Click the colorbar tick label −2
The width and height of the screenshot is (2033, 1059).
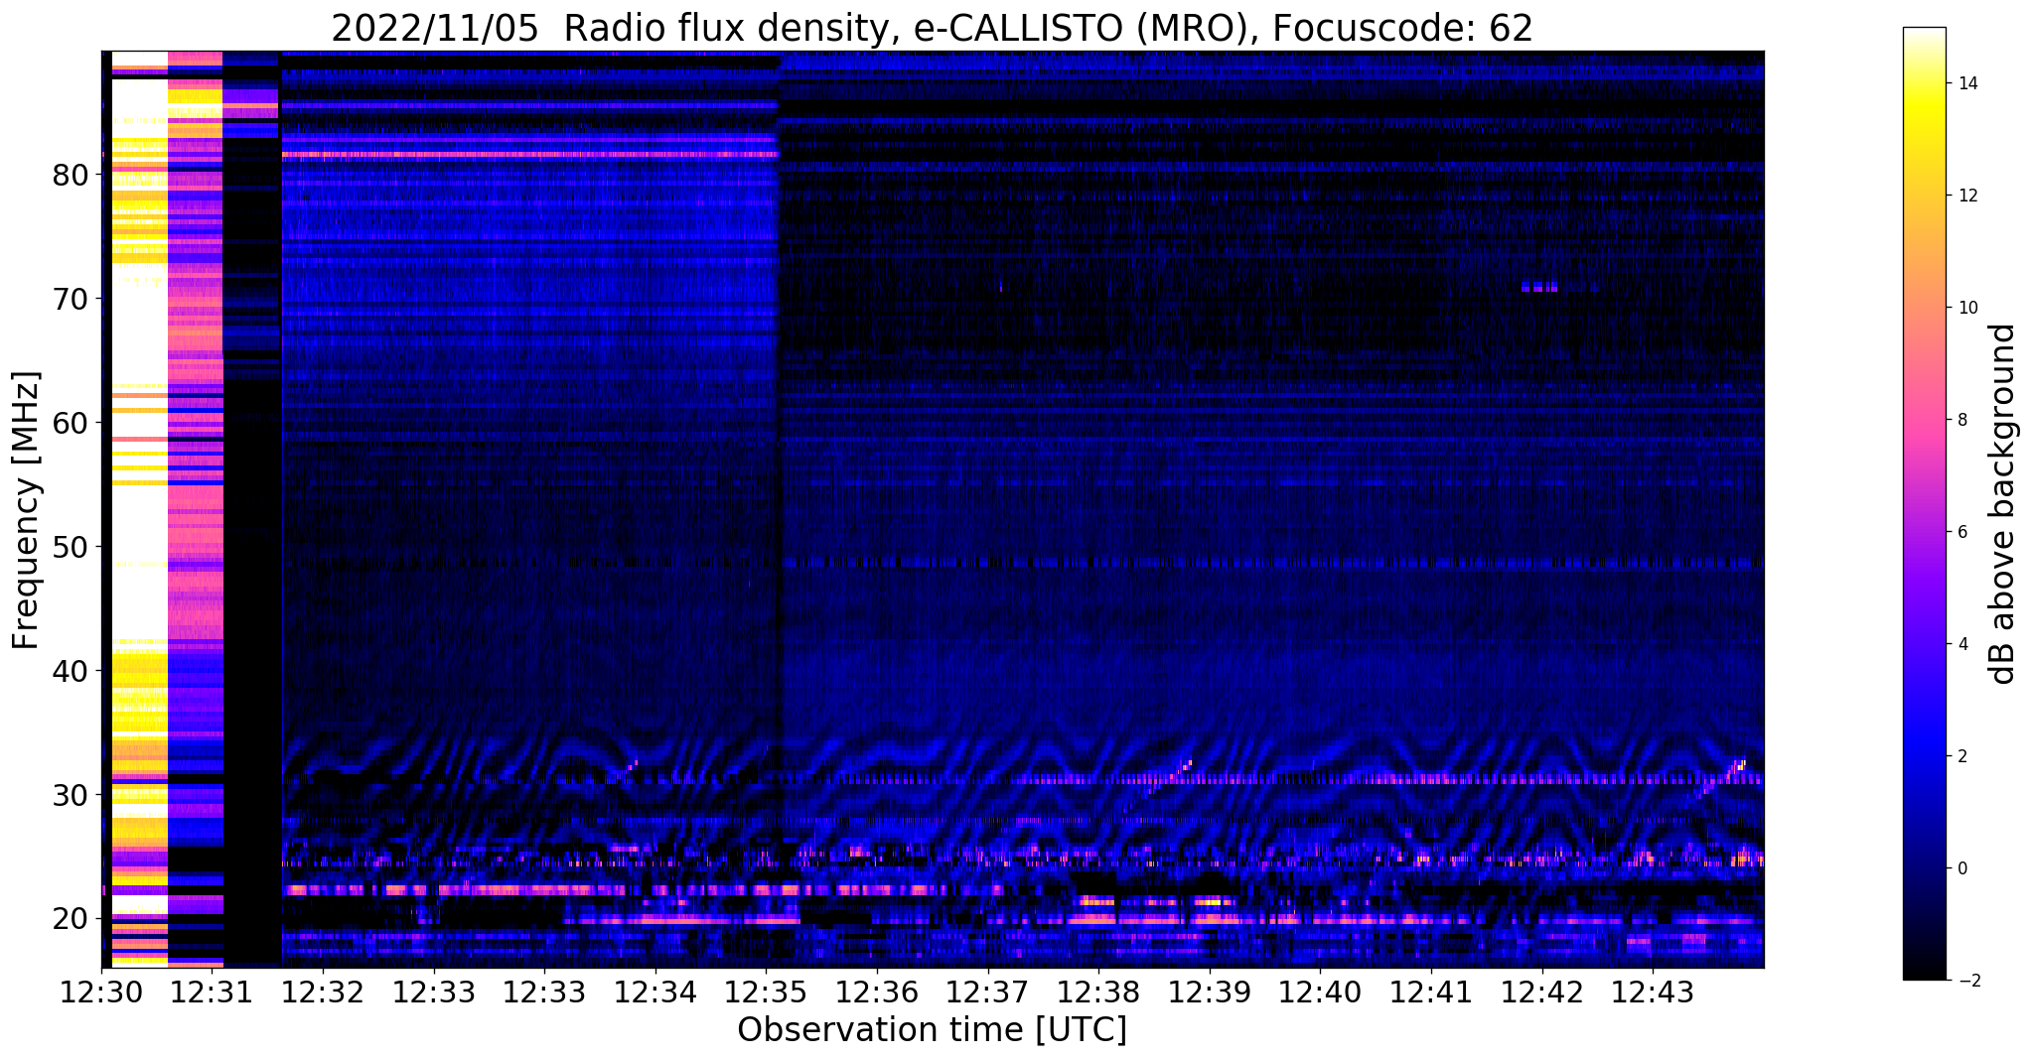click(1967, 981)
